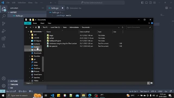Select Desktop in navigation pane
This screenshot has width=174, height=98.
[36, 47]
